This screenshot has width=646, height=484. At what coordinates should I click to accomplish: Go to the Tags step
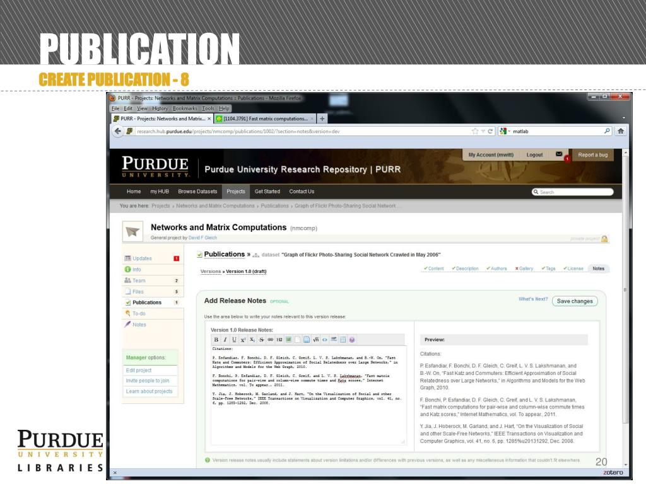click(548, 268)
